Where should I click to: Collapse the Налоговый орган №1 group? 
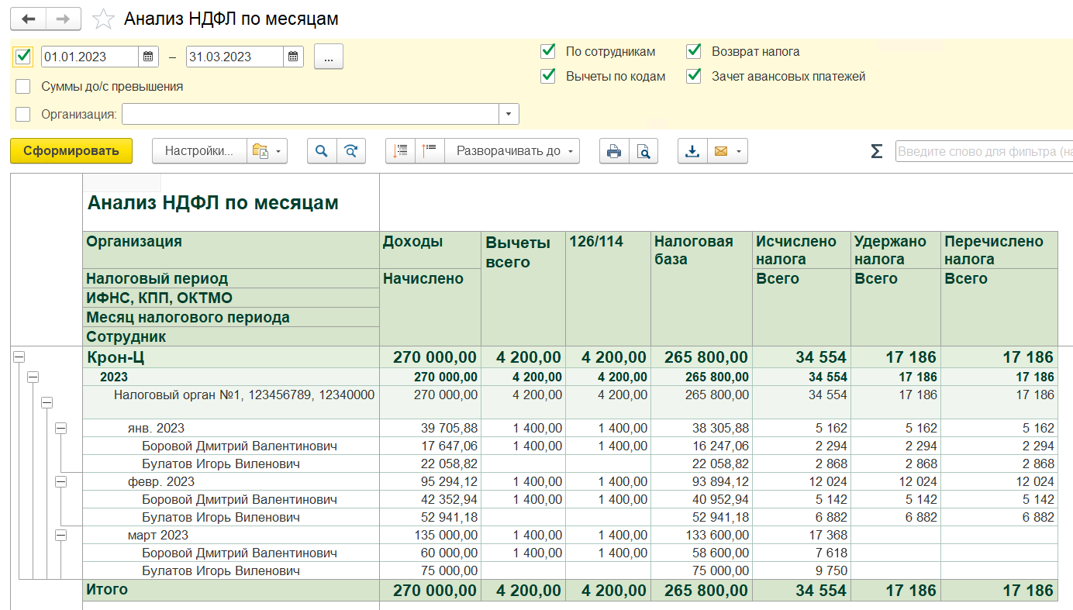pyautogui.click(x=47, y=402)
